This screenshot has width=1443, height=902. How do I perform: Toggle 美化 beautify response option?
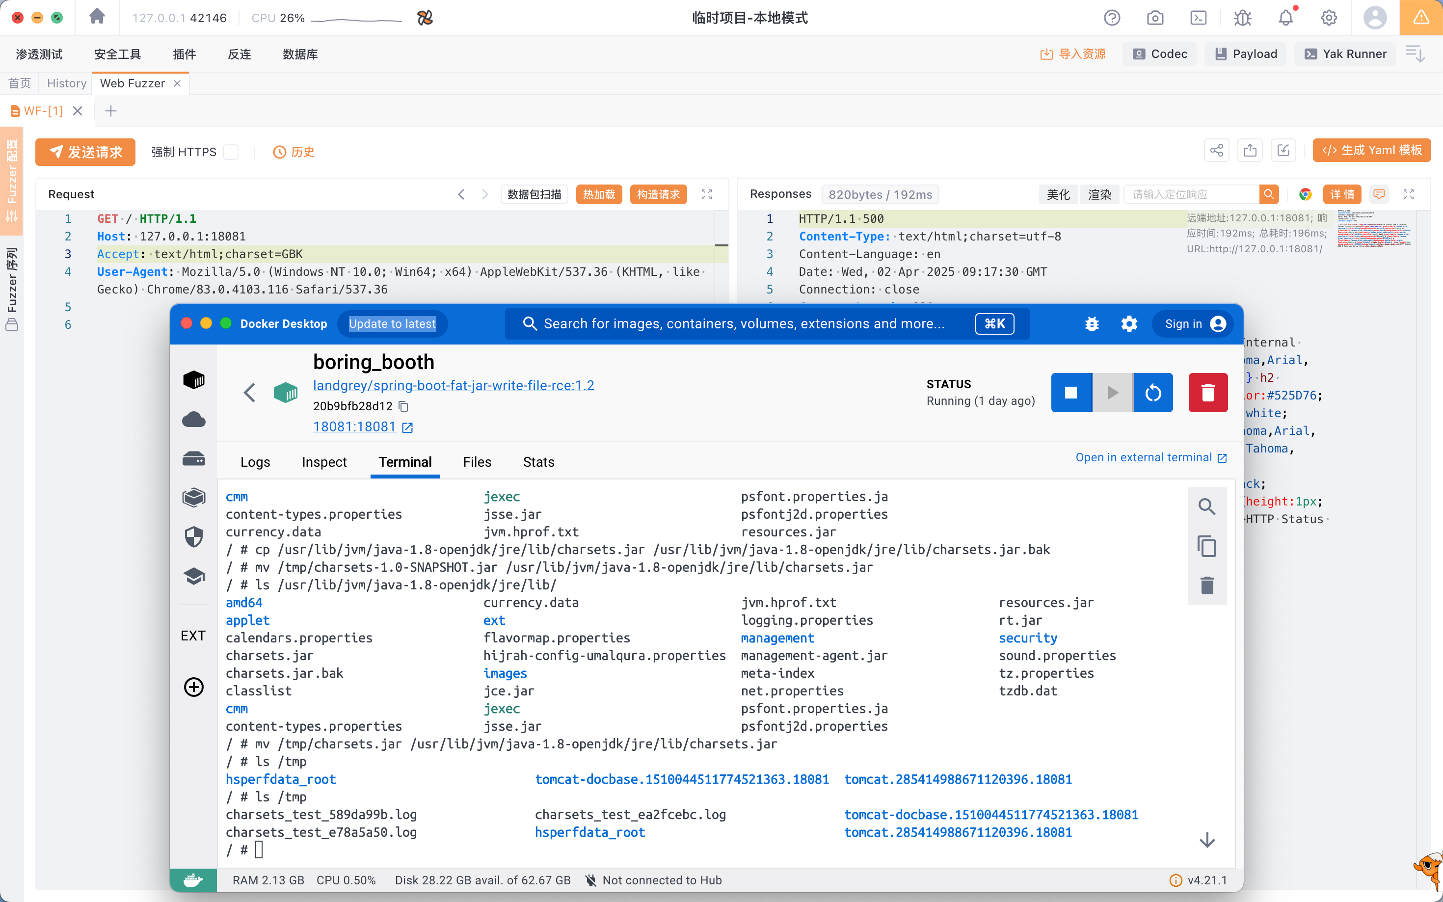(x=1058, y=194)
